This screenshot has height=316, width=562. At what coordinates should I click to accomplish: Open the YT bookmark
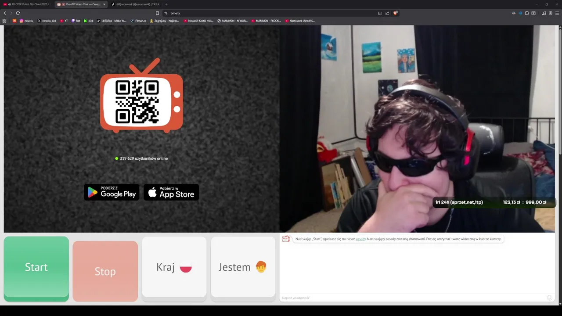pyautogui.click(x=64, y=21)
